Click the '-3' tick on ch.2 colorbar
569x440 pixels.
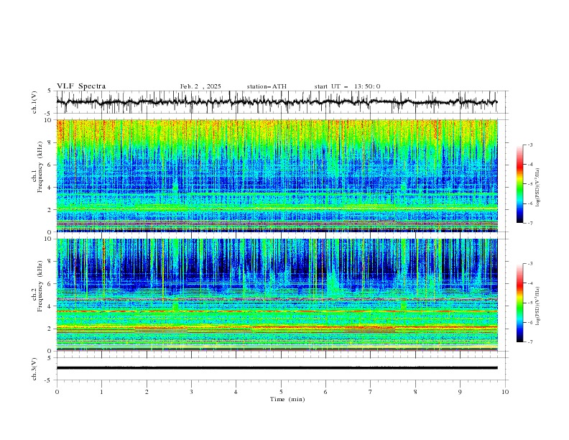[529, 264]
